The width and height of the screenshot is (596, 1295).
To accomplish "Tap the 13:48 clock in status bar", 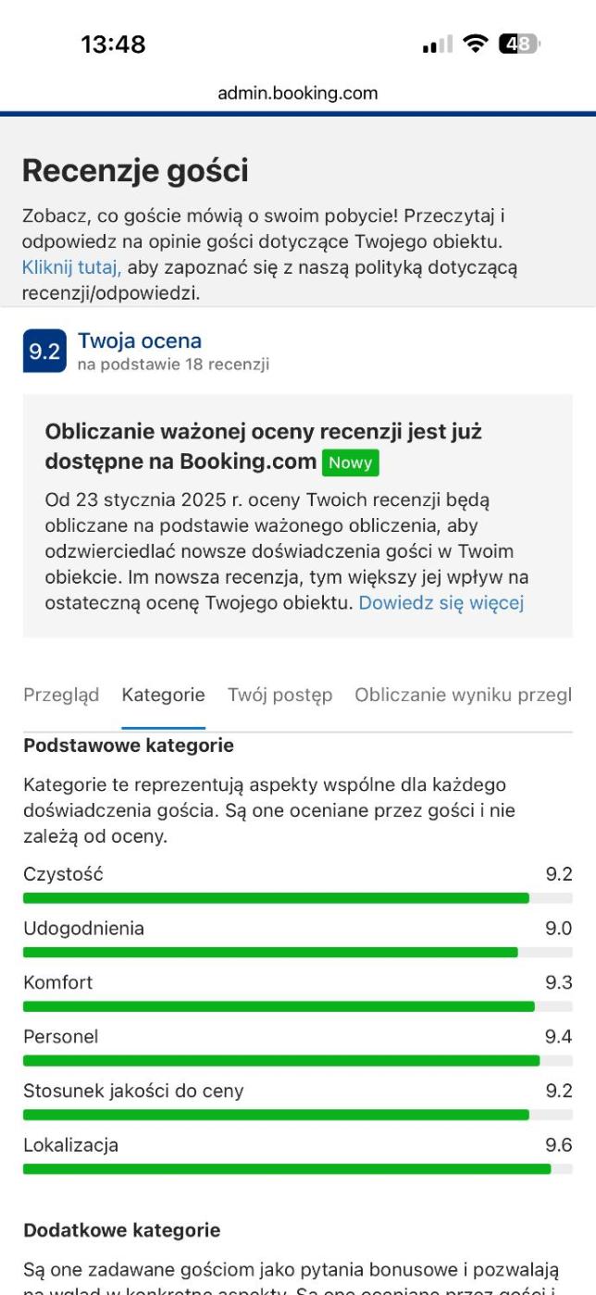I will [113, 44].
